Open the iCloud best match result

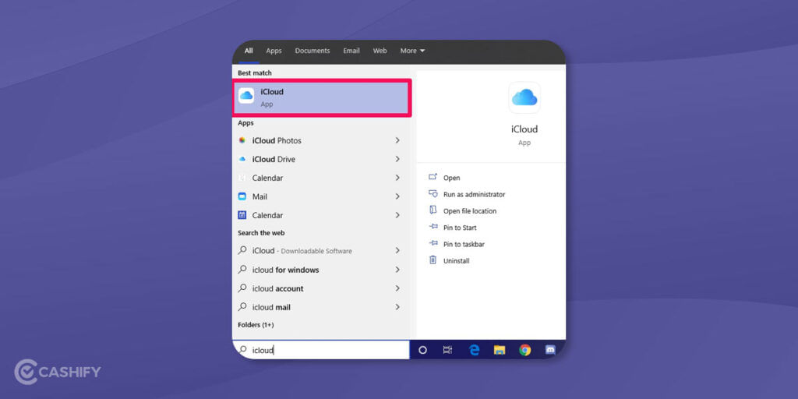[322, 97]
